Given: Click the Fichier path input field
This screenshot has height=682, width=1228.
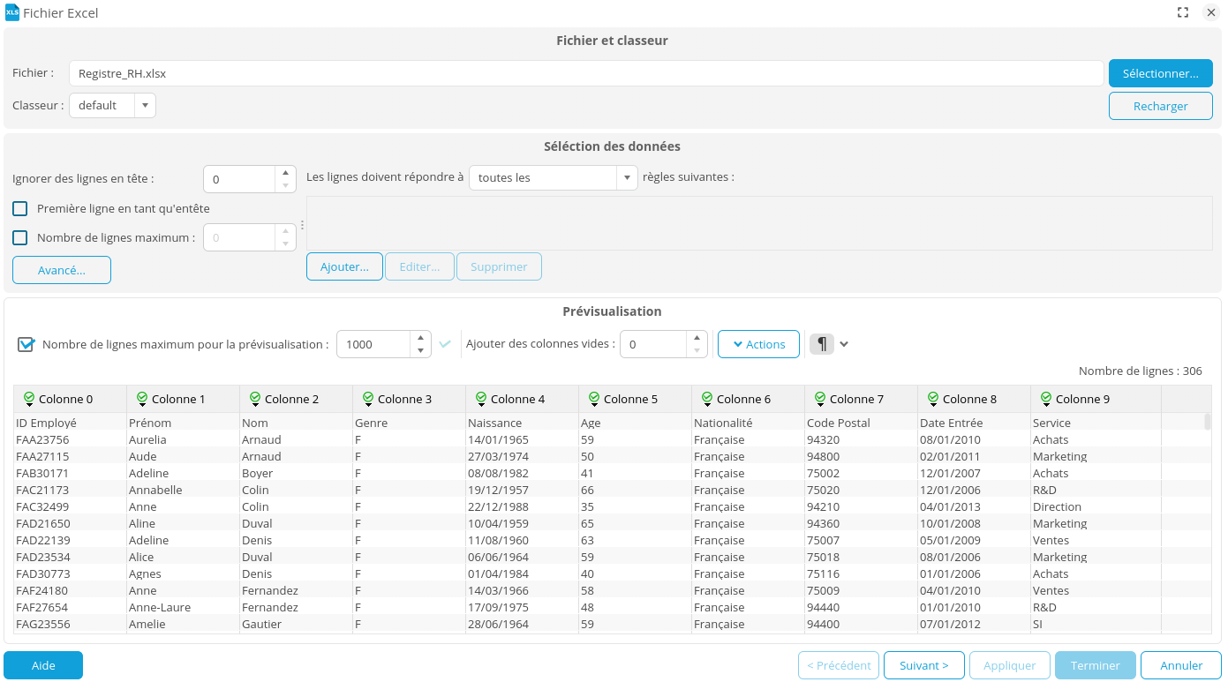Looking at the screenshot, I should [x=586, y=73].
